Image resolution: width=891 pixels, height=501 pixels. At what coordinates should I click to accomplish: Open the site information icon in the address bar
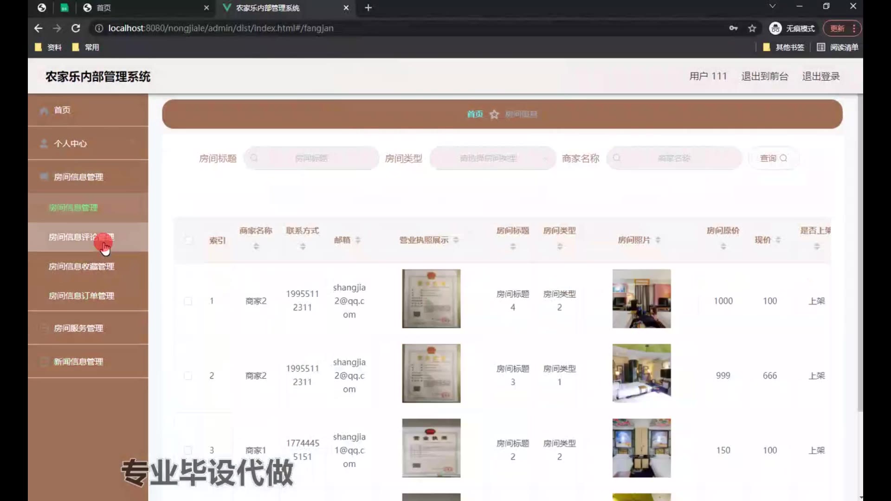[99, 28]
